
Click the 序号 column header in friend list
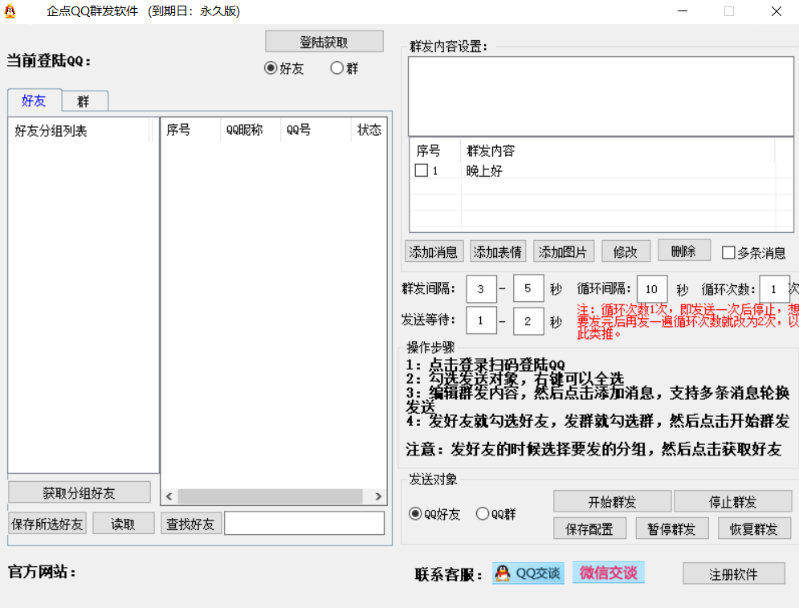click(x=190, y=130)
